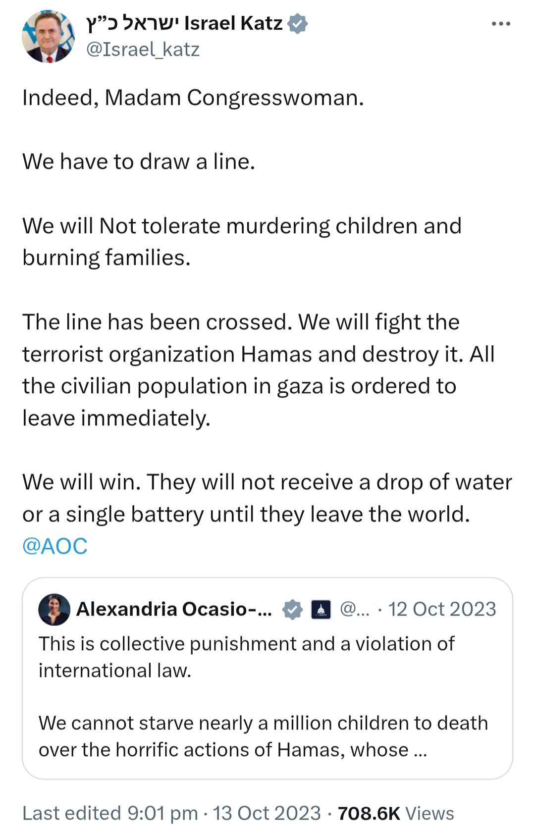Viewport: 535px width, 835px height.
Task: Click verified badge in the quoted tweet
Action: click(292, 609)
